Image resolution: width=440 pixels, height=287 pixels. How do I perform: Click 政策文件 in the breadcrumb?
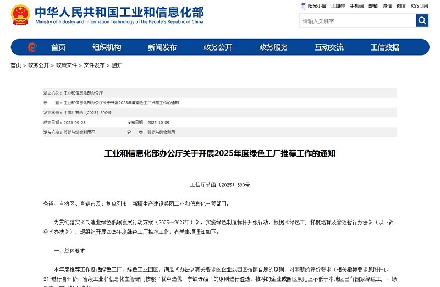67,65
